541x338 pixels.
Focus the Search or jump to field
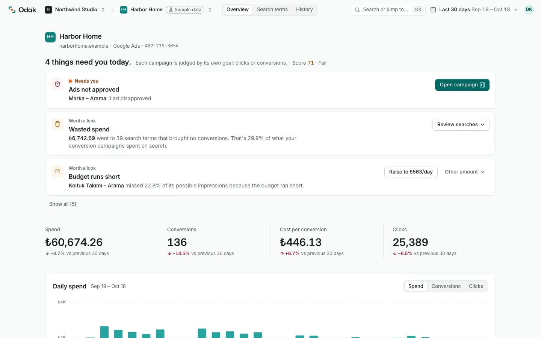[x=388, y=10]
